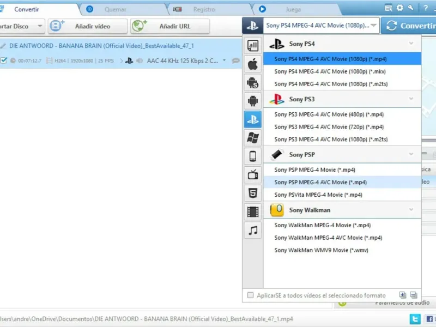
Task: Switch to the Convertir tab
Action: coord(26,9)
